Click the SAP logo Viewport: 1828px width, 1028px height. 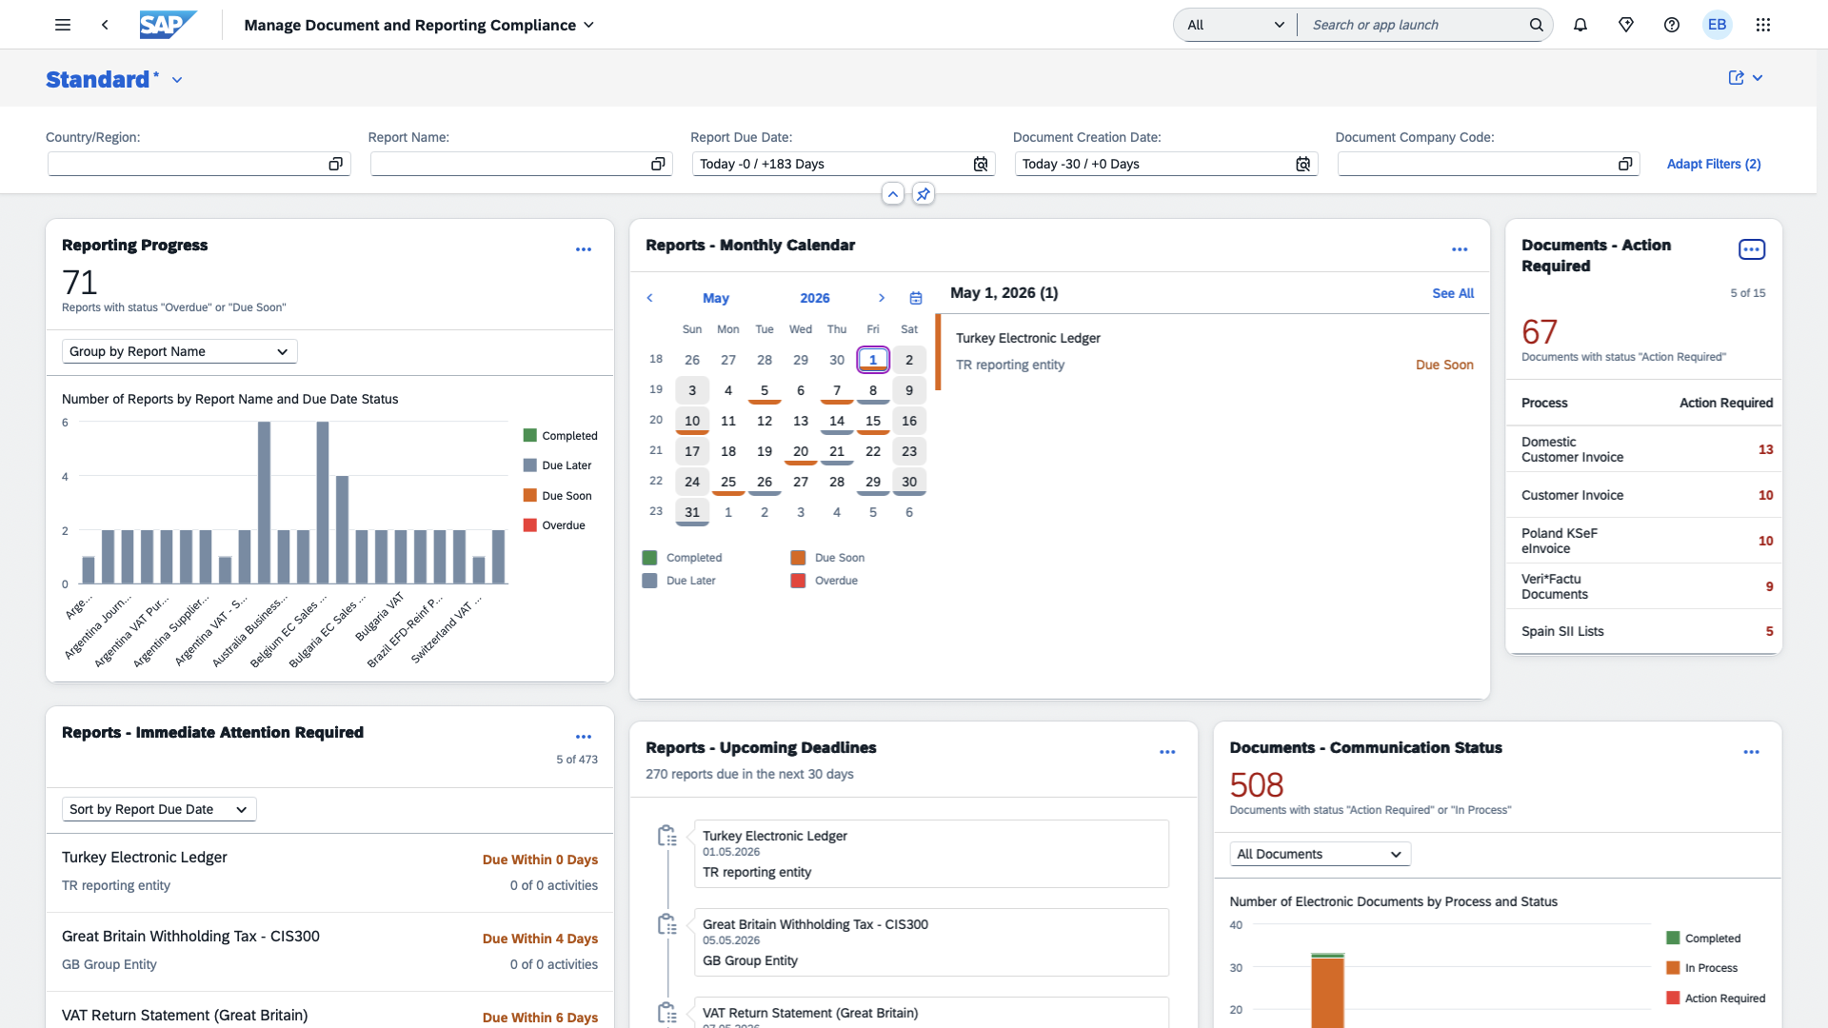tap(169, 25)
